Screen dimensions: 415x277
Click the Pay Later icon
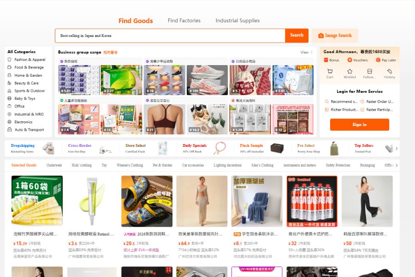pyautogui.click(x=378, y=60)
